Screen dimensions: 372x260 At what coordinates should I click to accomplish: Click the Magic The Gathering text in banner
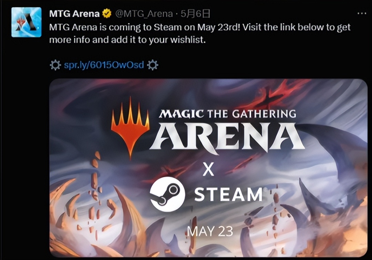(228, 114)
